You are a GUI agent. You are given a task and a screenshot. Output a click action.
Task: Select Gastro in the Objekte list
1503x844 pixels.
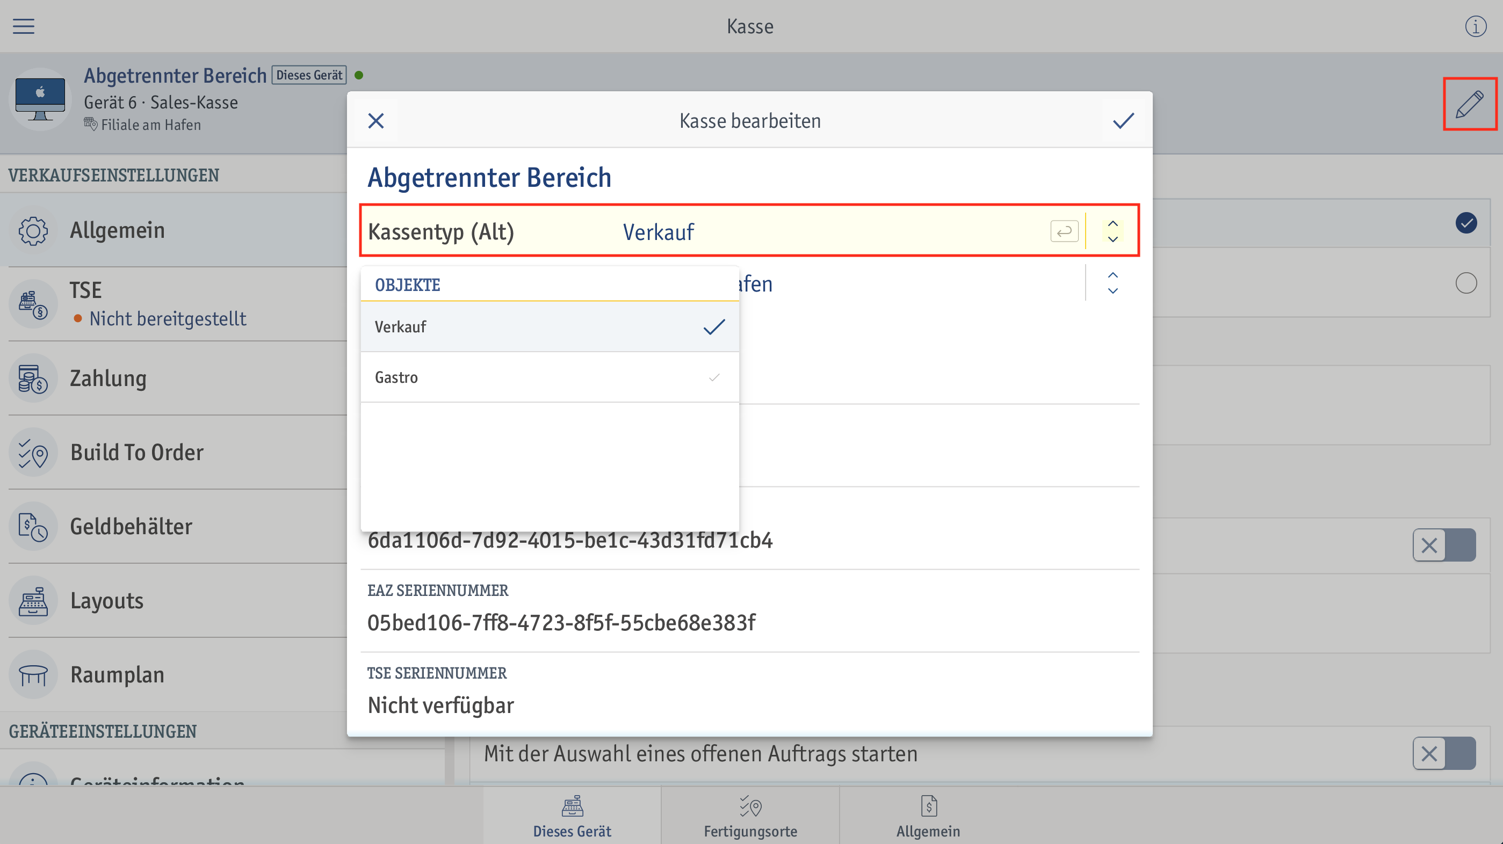[550, 377]
